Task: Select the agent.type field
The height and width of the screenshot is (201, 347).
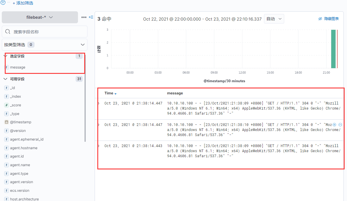Action: coord(19,174)
